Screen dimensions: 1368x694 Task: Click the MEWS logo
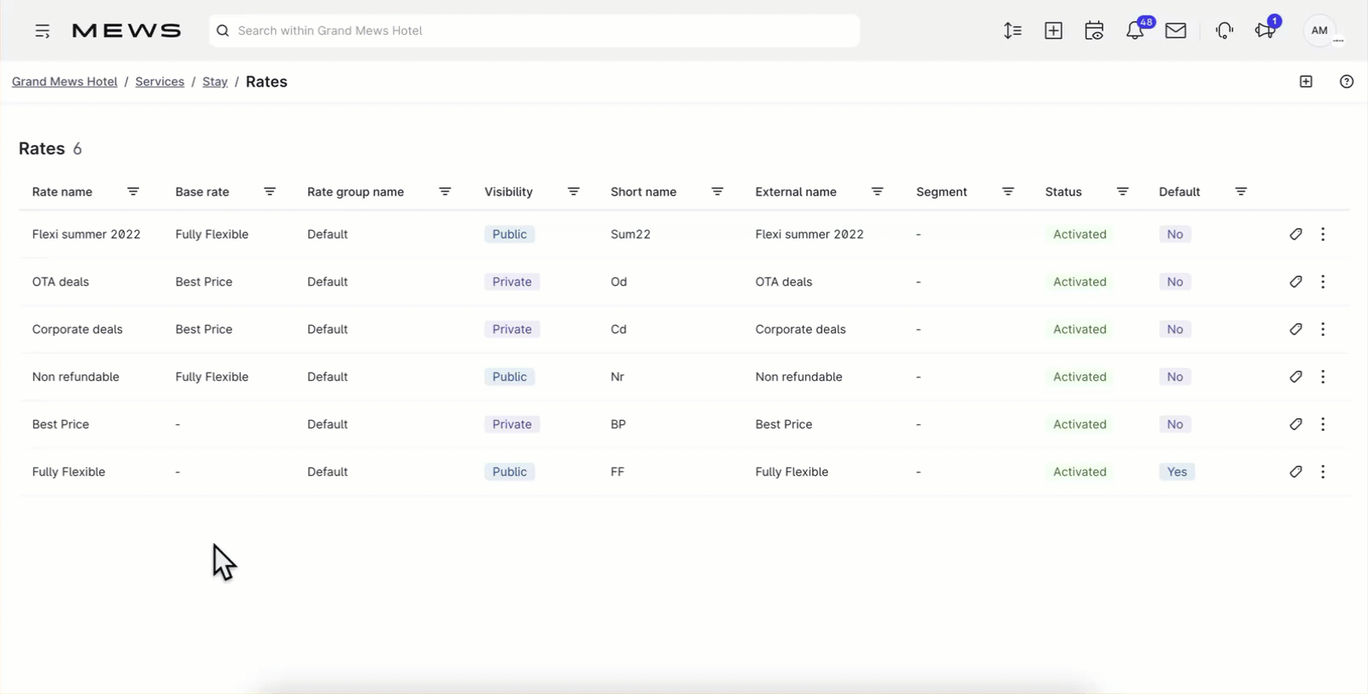(126, 31)
